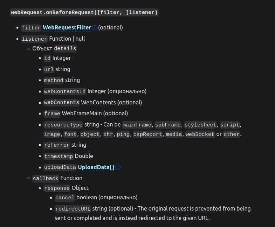Screen dimensions: 275x227
Task: Click info icon beside UploadData[]
Action: [118, 167]
